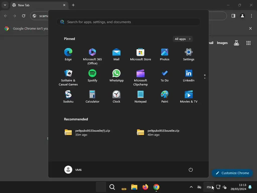Show All apps list
The width and height of the screenshot is (257, 193).
click(x=183, y=39)
